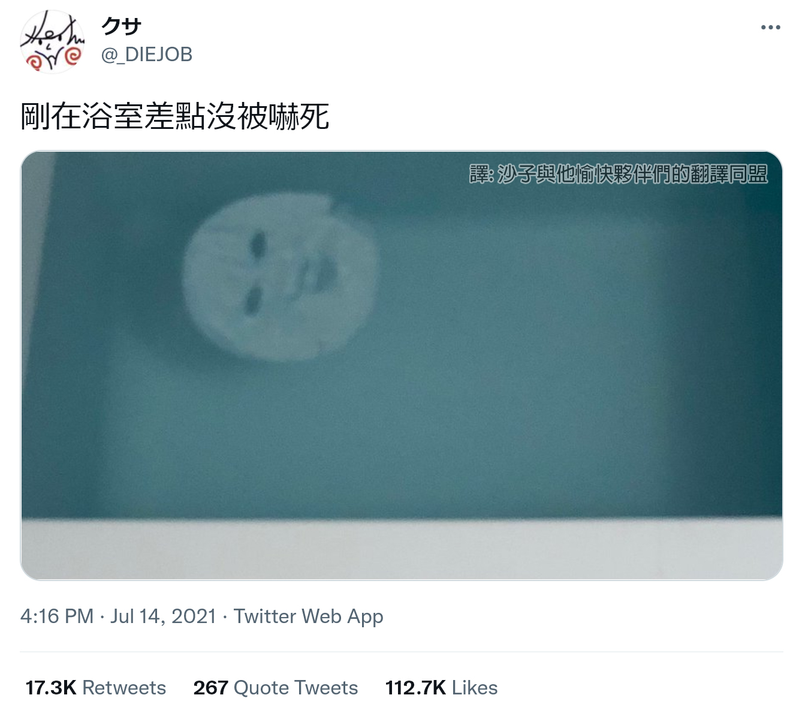Open the three-dot more options menu
This screenshot has height=716, width=799.
point(770,28)
